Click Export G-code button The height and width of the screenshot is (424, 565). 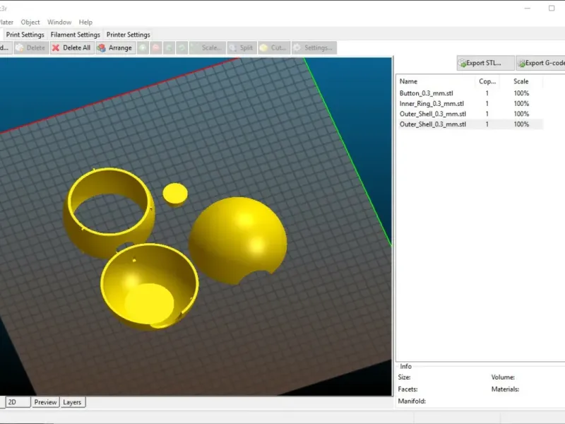click(541, 63)
